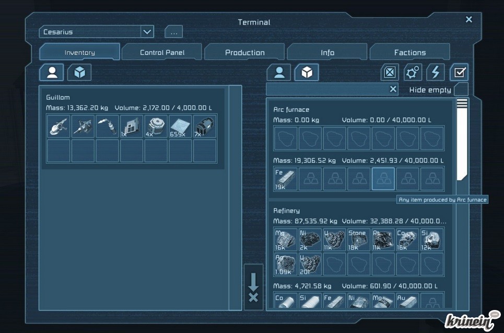Enable the energy blocks filter

436,72
